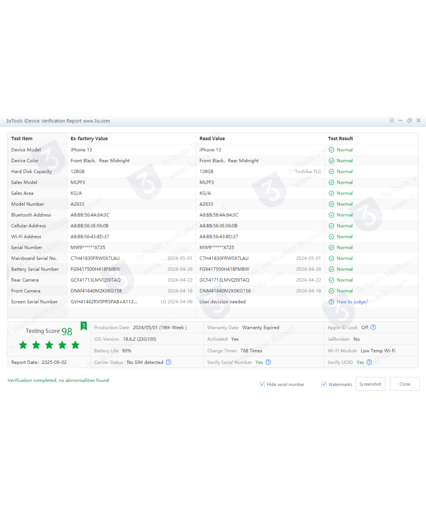Click the five-star rating under Testing Score
426x512 pixels.
(49, 345)
